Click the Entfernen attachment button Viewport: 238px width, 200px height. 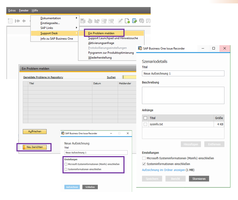click(x=214, y=144)
